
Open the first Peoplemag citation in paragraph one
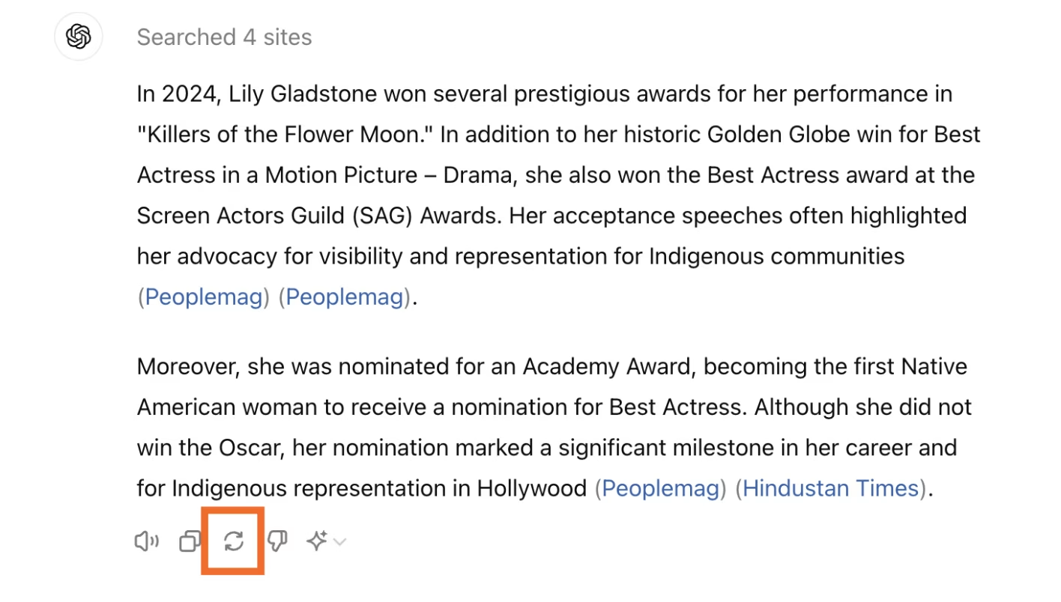203,297
